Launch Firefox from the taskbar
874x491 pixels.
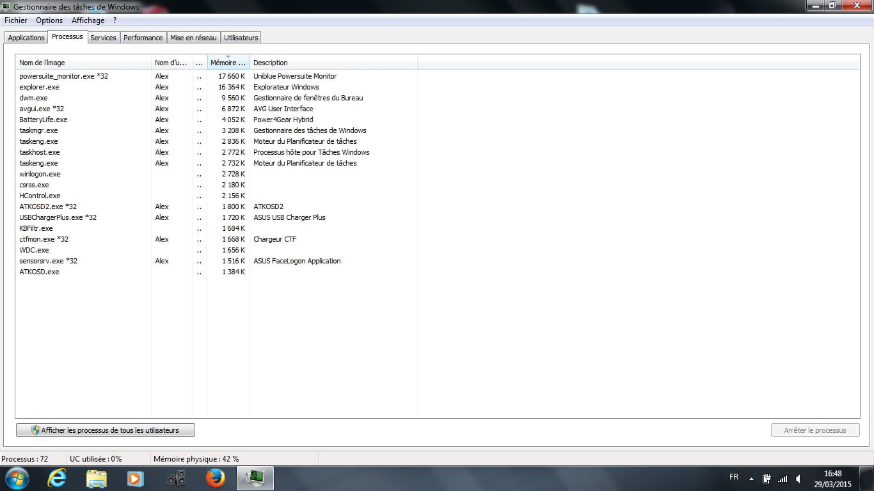(x=216, y=478)
